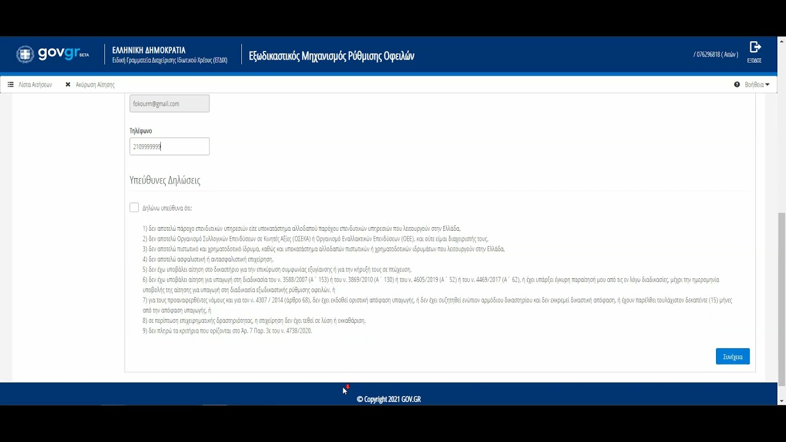The height and width of the screenshot is (442, 786).
Task: Click Ακύρωση Αίτησης menu item
Action: point(90,84)
